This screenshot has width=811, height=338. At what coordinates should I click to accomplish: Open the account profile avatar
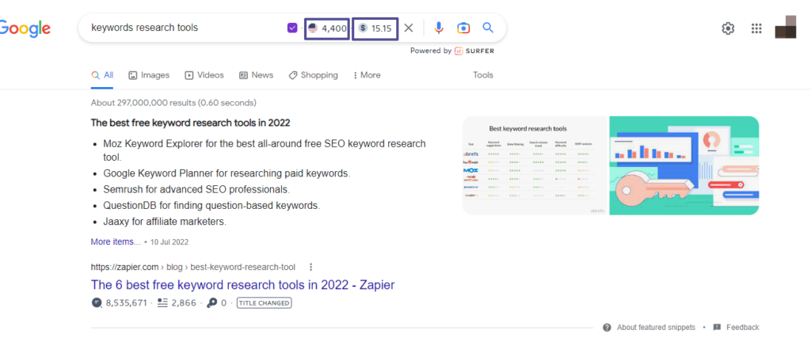[786, 27]
